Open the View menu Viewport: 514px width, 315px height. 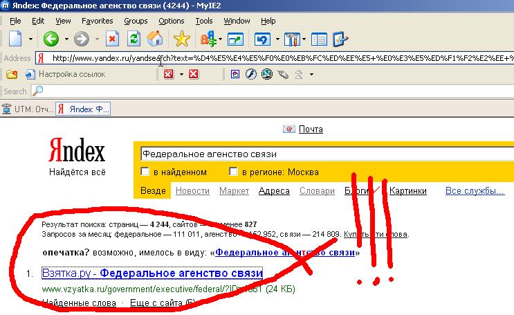[x=63, y=21]
